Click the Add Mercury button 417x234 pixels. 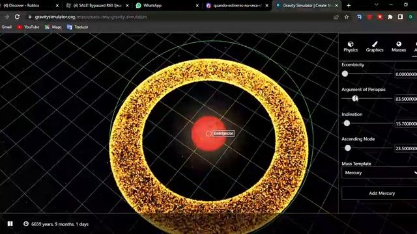379,193
